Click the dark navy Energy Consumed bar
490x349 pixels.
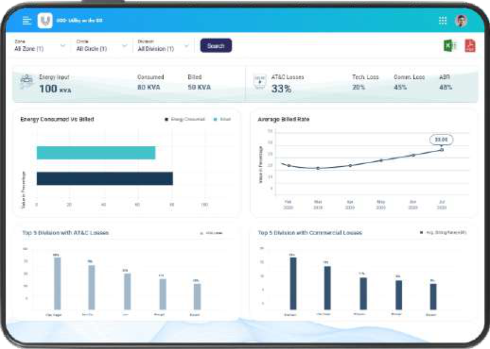click(105, 179)
